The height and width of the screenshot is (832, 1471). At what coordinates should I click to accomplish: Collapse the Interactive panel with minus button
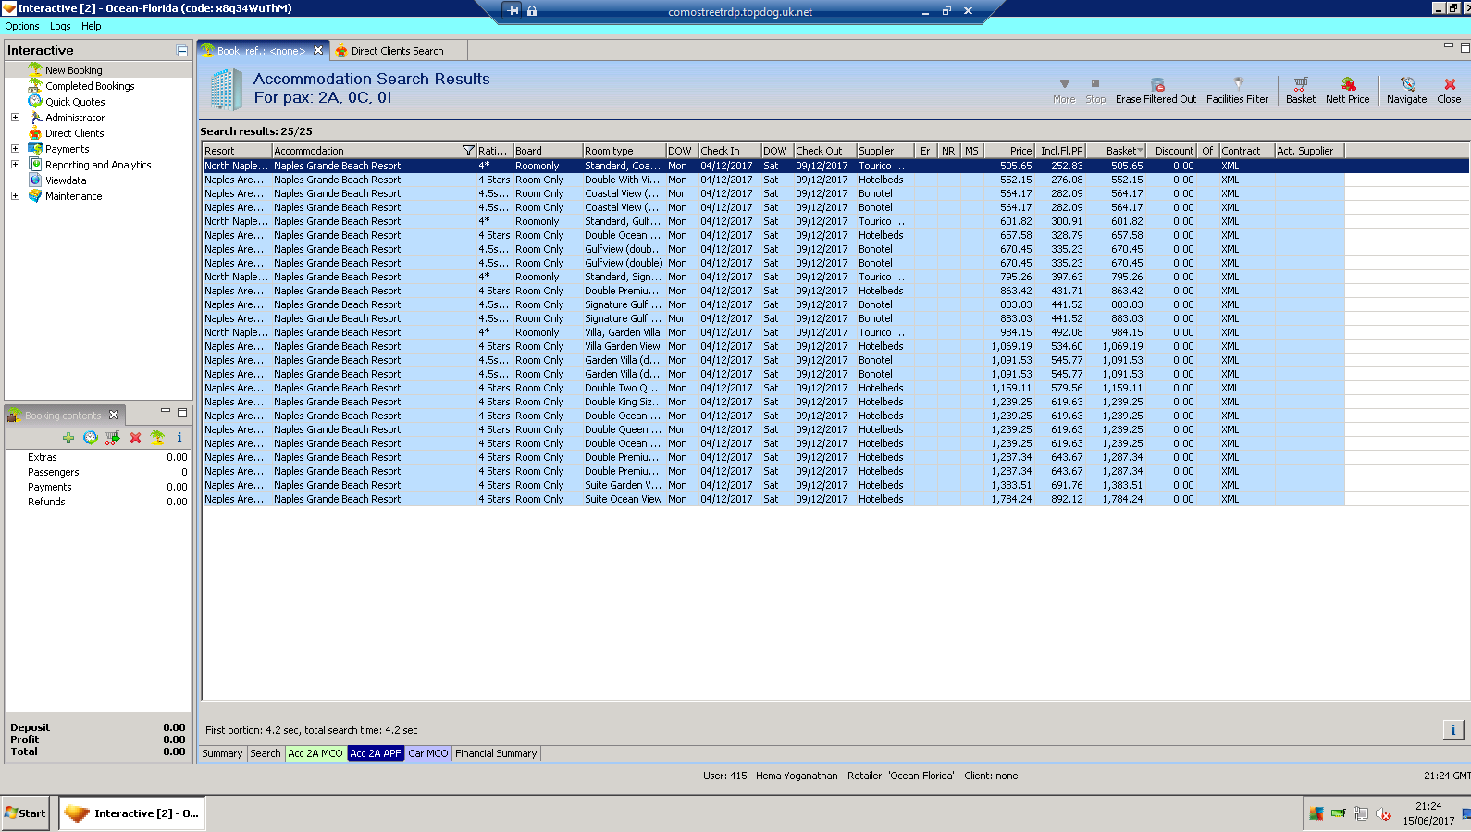pos(182,51)
